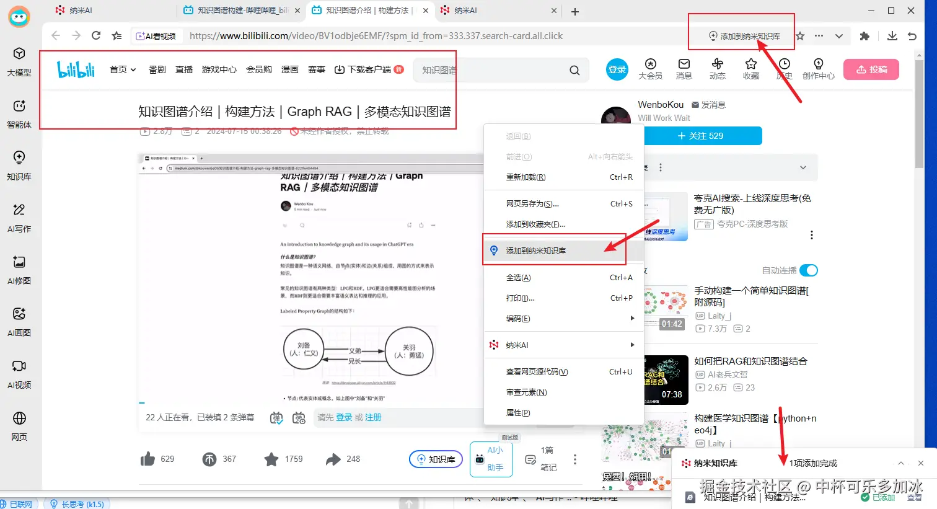
Task: Share the video via the 248 arrow icon
Action: pos(333,459)
